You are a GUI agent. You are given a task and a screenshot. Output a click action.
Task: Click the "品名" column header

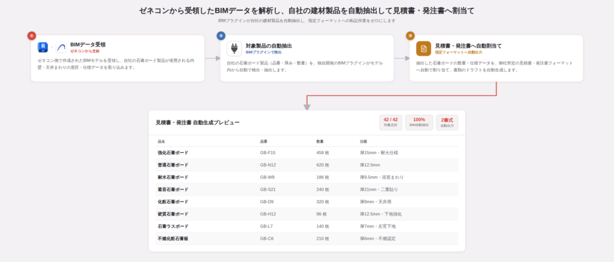pyautogui.click(x=161, y=141)
